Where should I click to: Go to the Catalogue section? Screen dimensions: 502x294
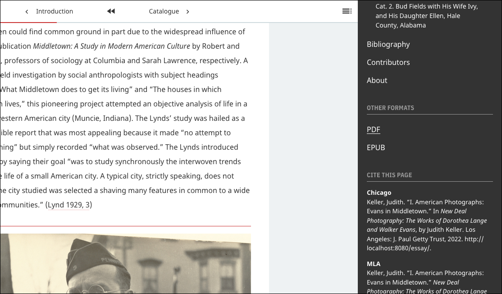(x=164, y=11)
